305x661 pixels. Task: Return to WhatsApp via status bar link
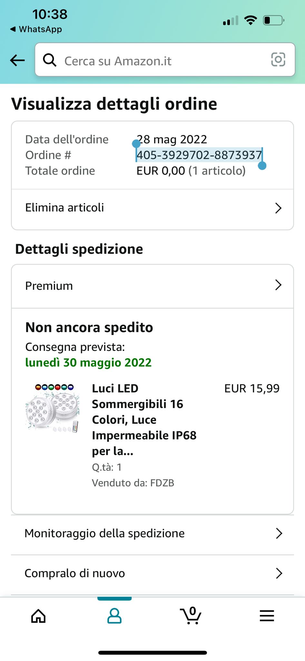click(36, 29)
